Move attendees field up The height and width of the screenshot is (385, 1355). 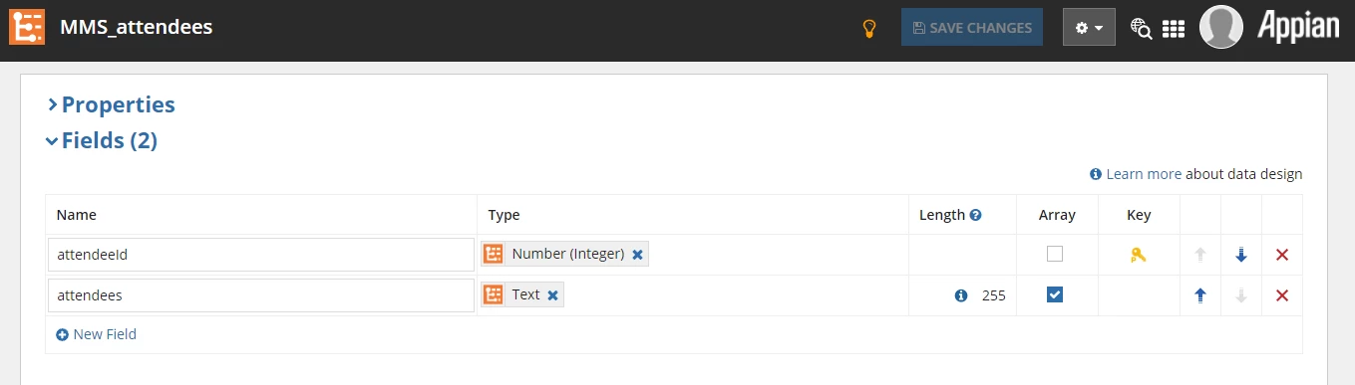coord(1200,295)
